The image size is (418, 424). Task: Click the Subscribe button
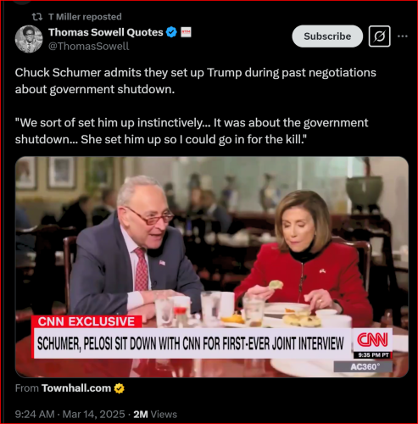pyautogui.click(x=327, y=36)
